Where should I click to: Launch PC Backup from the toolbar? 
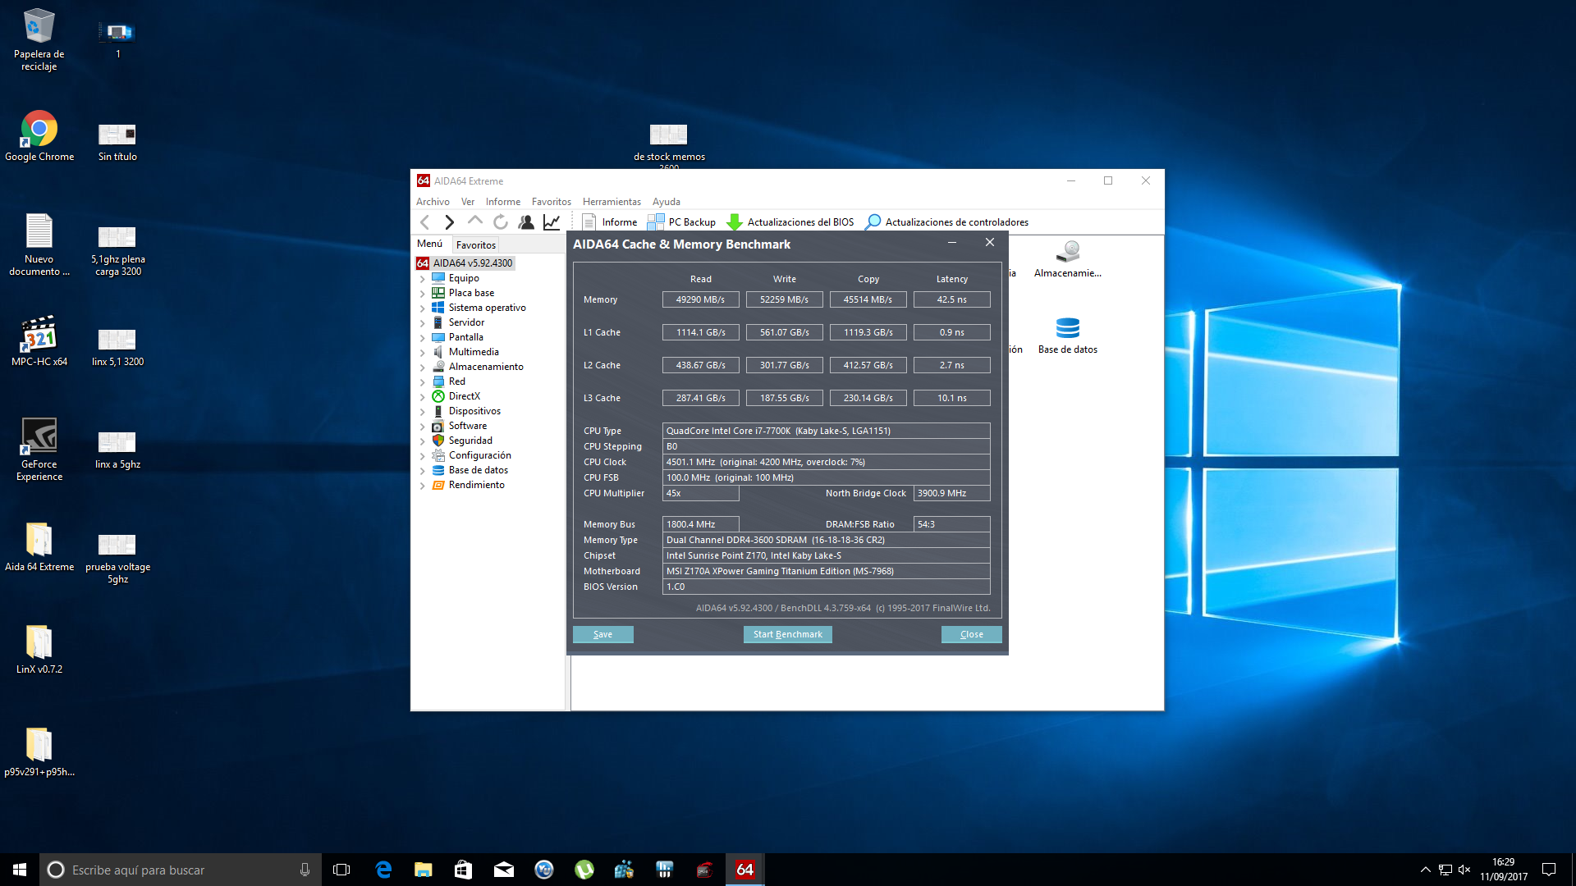click(681, 222)
